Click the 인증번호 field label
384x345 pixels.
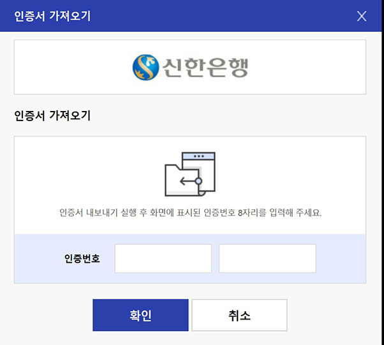tap(82, 258)
